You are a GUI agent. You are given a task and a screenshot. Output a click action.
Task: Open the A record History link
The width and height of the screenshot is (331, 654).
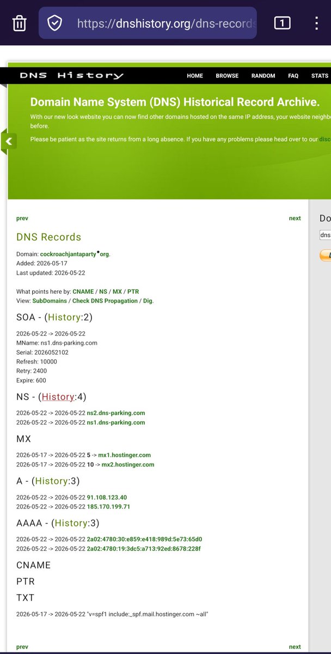click(x=52, y=481)
